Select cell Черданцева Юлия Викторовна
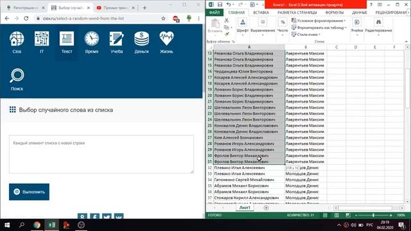 coord(249,71)
